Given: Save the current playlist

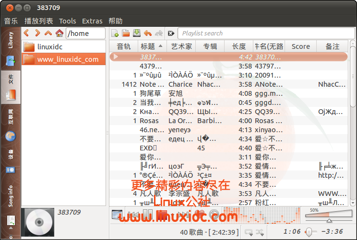Looking at the screenshot, I should tap(137, 33).
